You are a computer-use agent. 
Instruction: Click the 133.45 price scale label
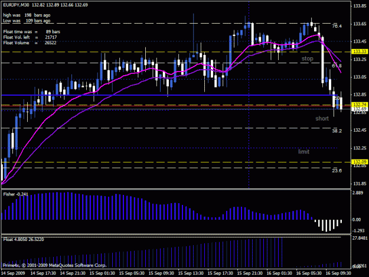(x=360, y=41)
